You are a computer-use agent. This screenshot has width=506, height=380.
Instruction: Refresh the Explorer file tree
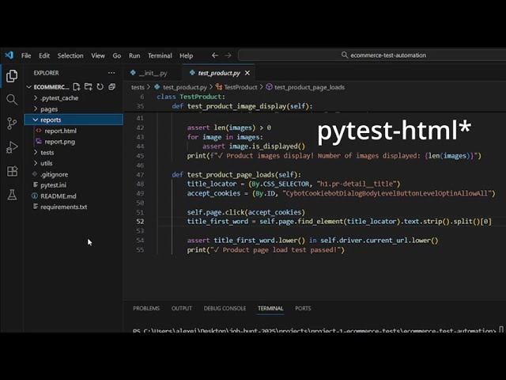coord(100,86)
